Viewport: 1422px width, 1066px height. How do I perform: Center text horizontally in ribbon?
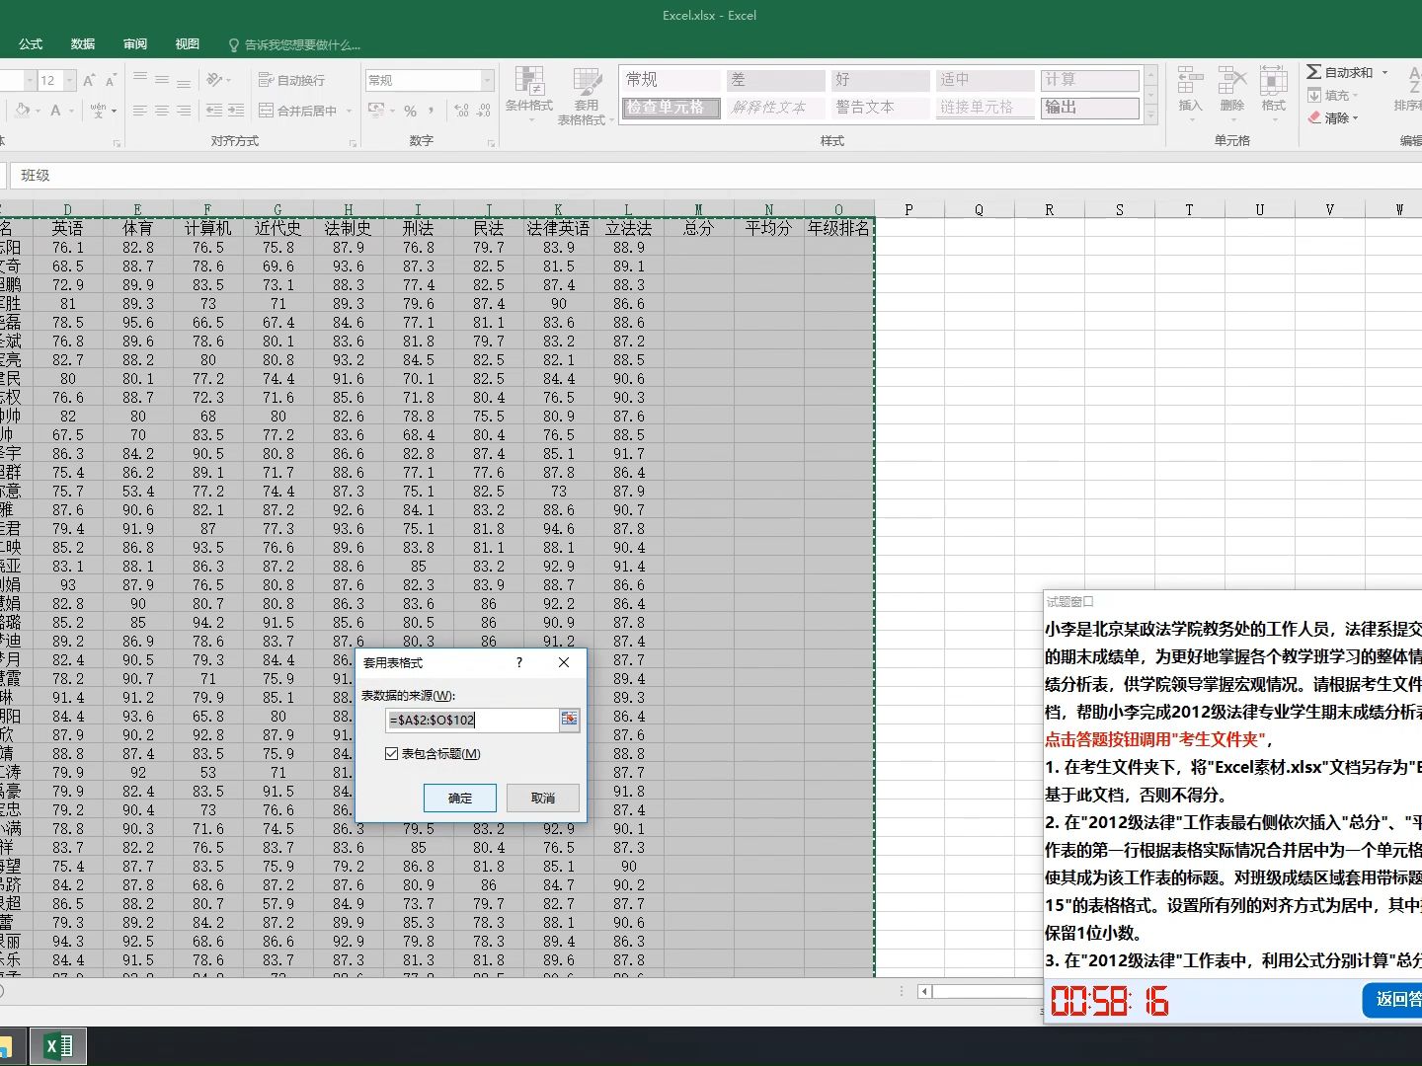tap(162, 111)
